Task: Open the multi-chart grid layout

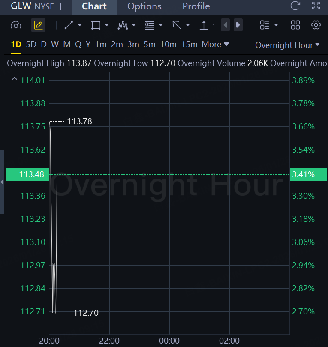Action: [295, 25]
